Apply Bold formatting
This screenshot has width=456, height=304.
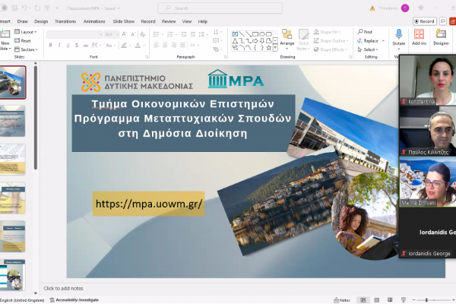pos(51,45)
